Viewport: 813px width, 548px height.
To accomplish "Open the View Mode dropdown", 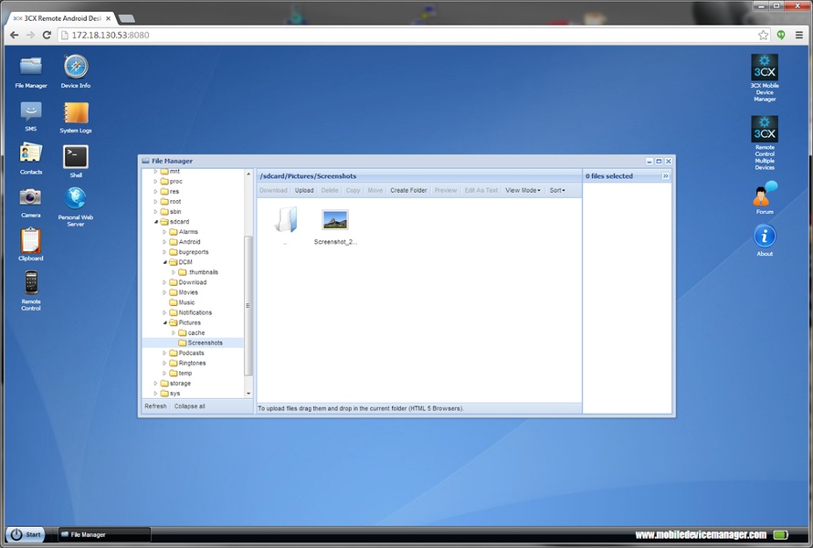I will tap(523, 190).
